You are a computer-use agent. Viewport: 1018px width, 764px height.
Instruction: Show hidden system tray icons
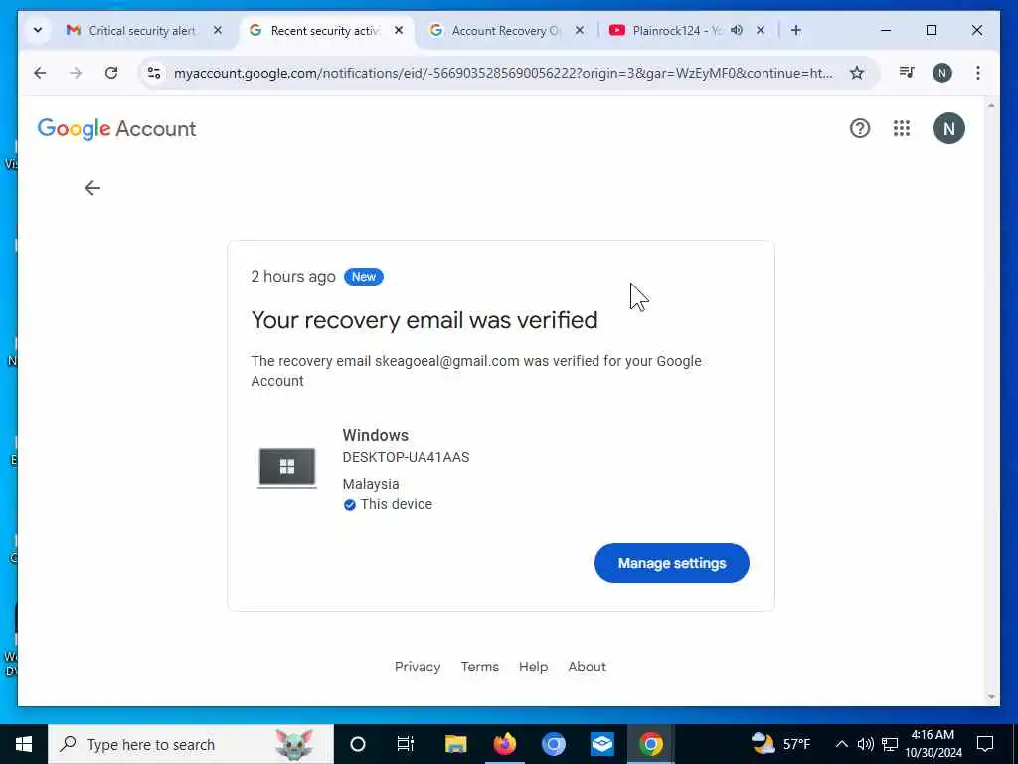[x=841, y=744]
